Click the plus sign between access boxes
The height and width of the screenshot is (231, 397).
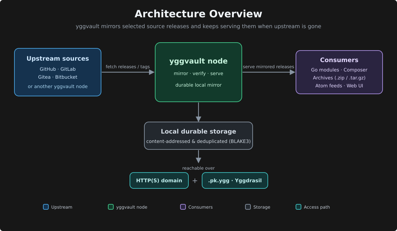click(195, 180)
